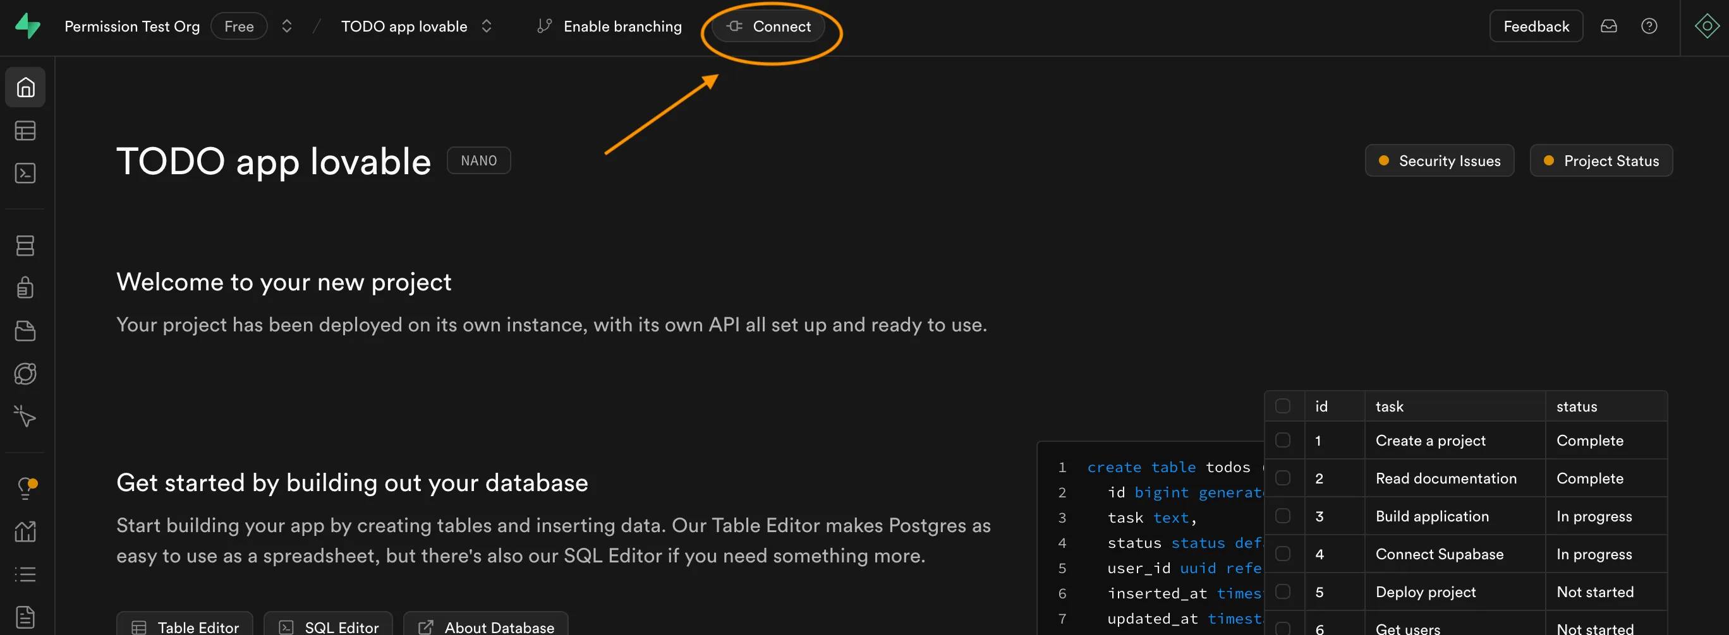Open the Supabase AI assistant diamond icon
The height and width of the screenshot is (635, 1729).
[x=1707, y=26]
